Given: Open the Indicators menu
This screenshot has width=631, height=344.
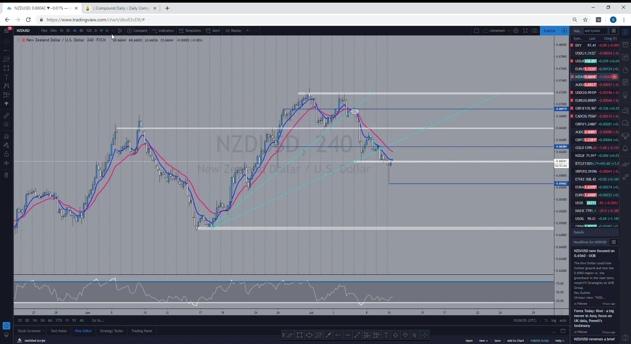Looking at the screenshot, I should tap(163, 31).
